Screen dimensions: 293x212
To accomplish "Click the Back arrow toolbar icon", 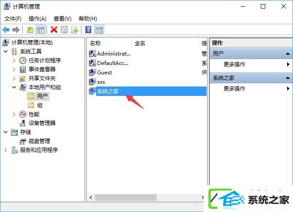I will tap(6, 30).
